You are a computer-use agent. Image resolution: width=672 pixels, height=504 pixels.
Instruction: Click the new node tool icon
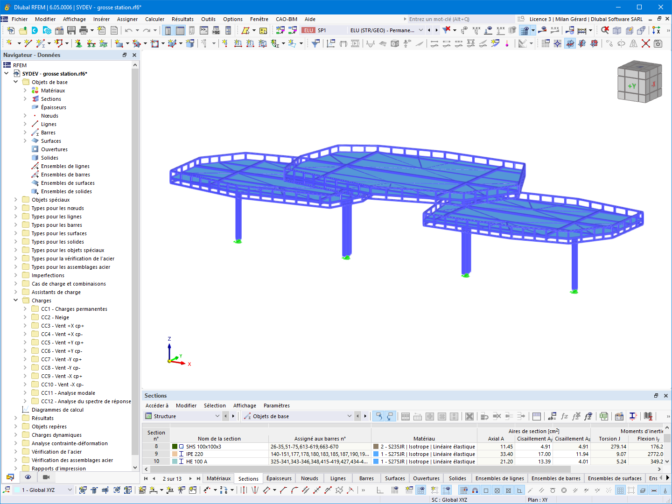[9, 43]
